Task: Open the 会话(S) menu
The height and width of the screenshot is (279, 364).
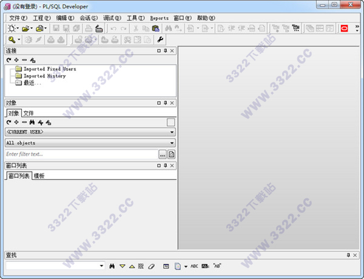Action: tap(89, 18)
